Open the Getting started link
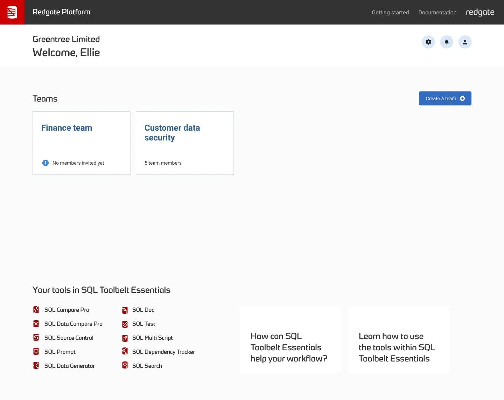504x400 pixels. pyautogui.click(x=390, y=12)
